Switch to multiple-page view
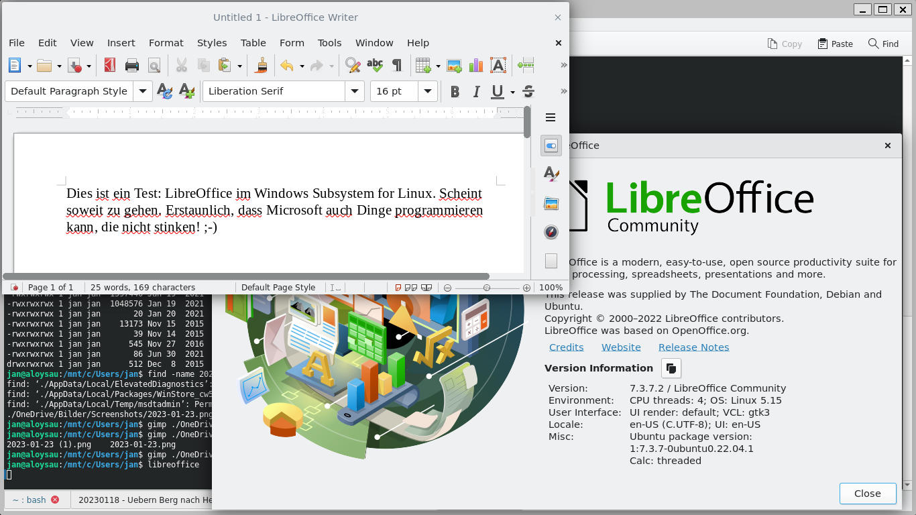Screen dimensions: 916x515 tap(411, 288)
